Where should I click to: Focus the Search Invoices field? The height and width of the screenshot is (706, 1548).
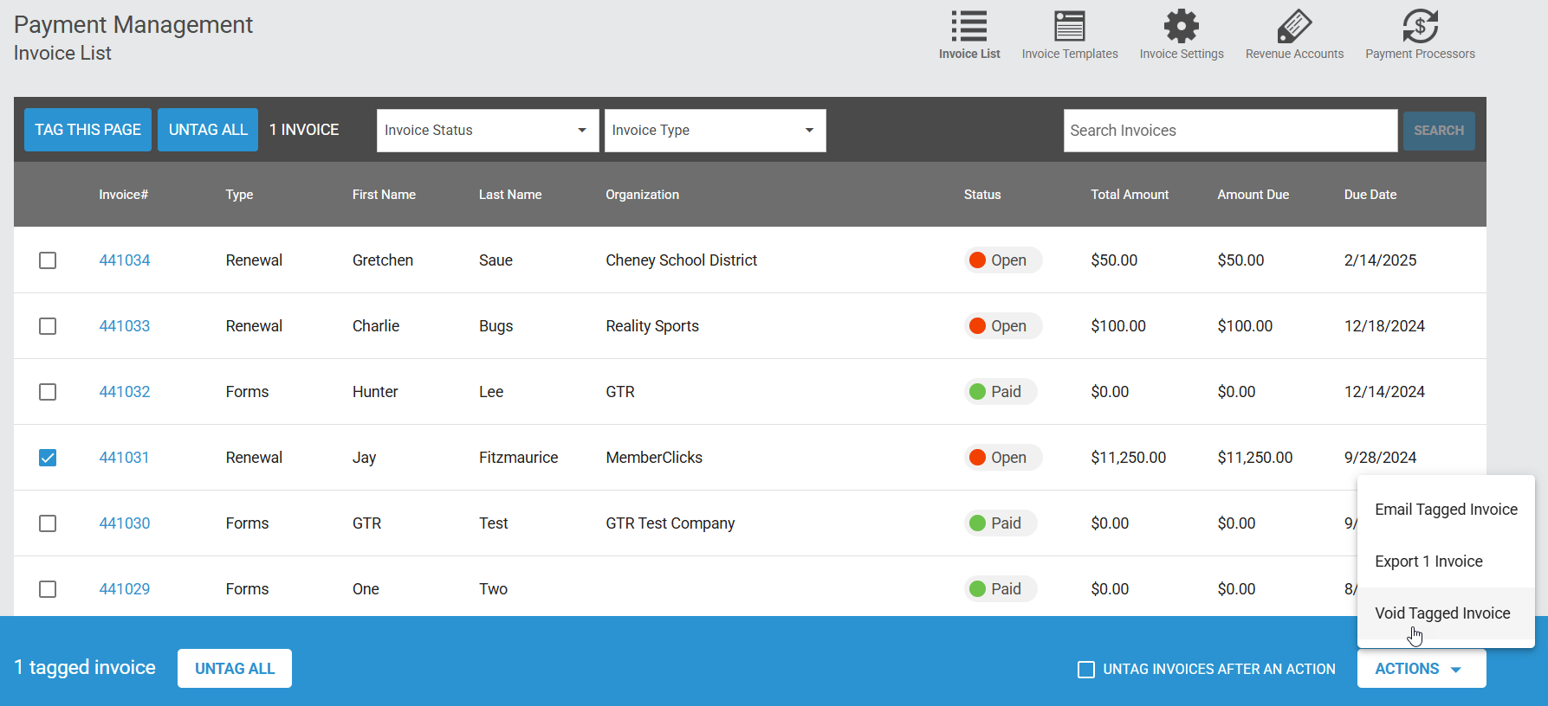(1230, 131)
